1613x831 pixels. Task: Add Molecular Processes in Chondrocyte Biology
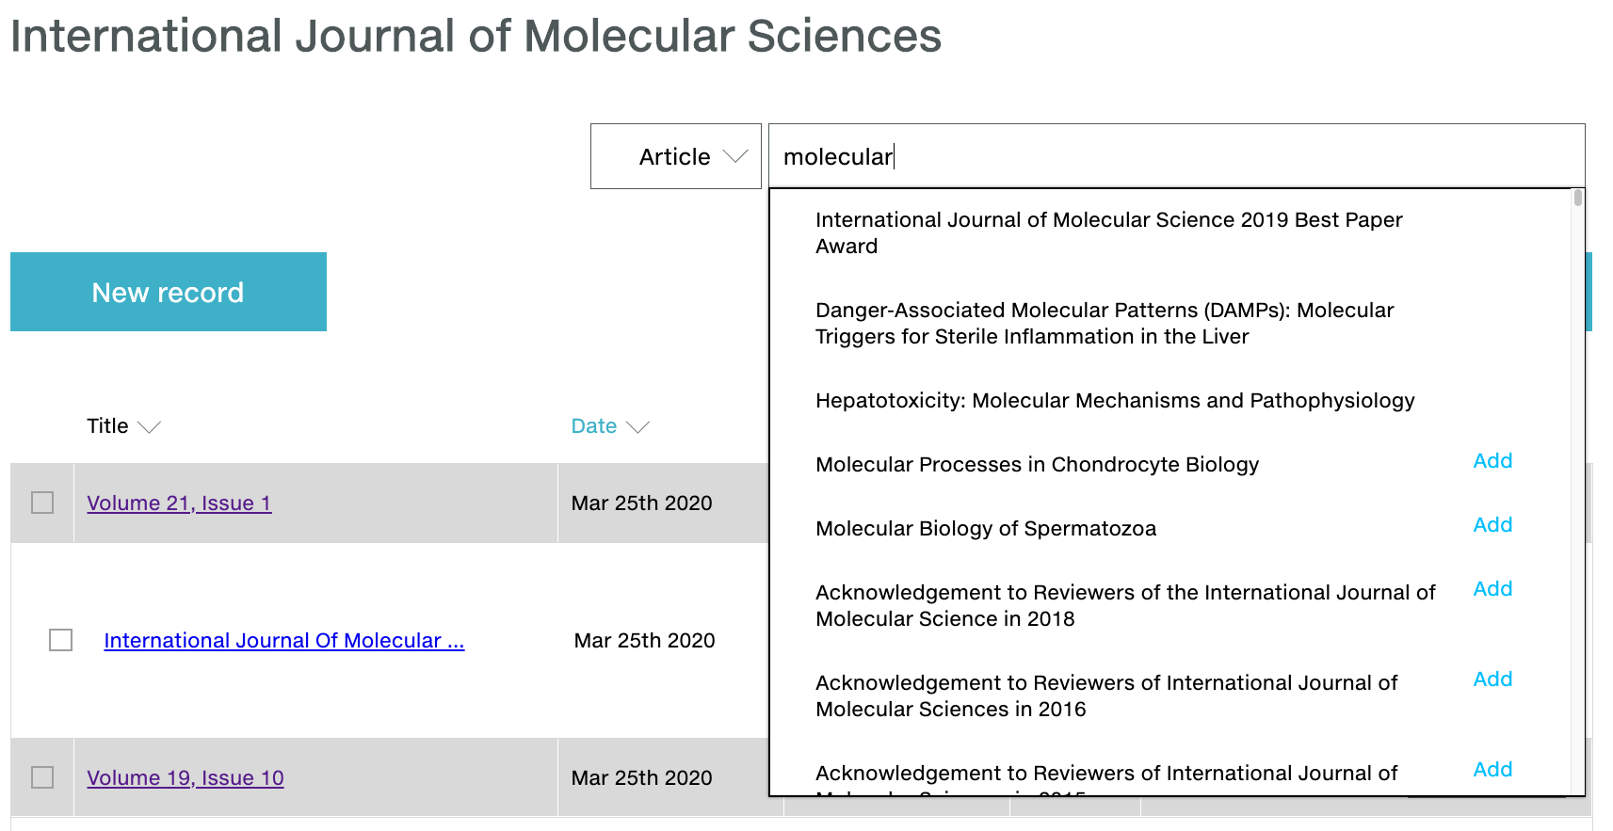click(x=1492, y=461)
